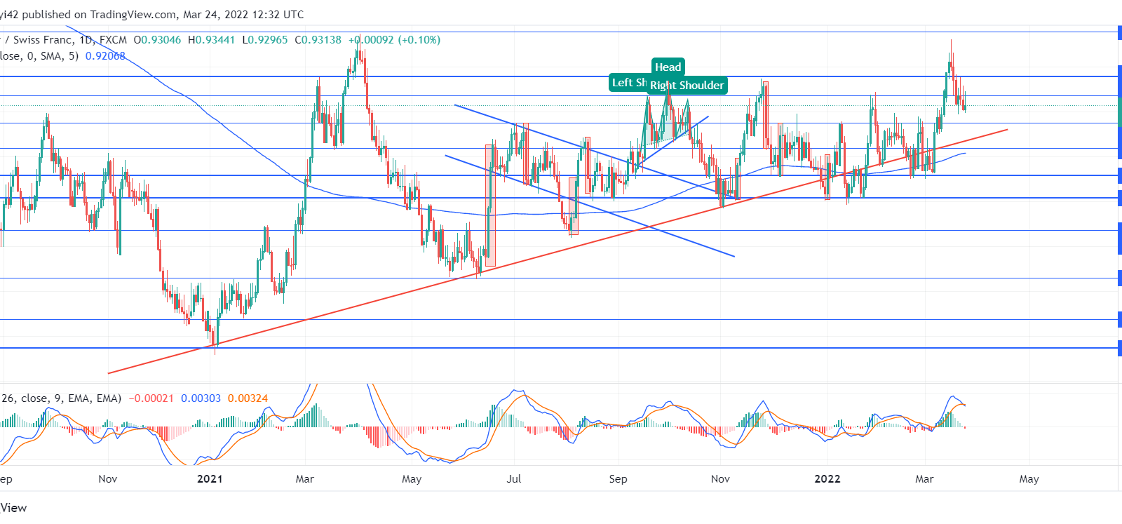Click the MACD signal value 0.00324
This screenshot has width=1122, height=524.
click(248, 398)
